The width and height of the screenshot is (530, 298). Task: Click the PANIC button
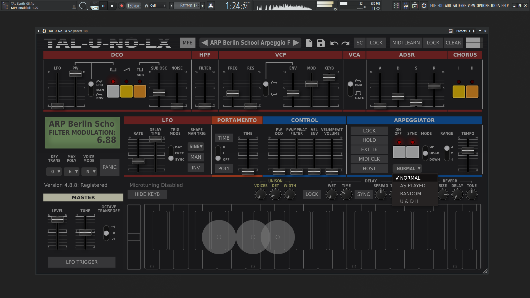tap(110, 167)
